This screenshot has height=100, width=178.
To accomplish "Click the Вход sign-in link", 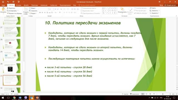I will tap(161, 5).
